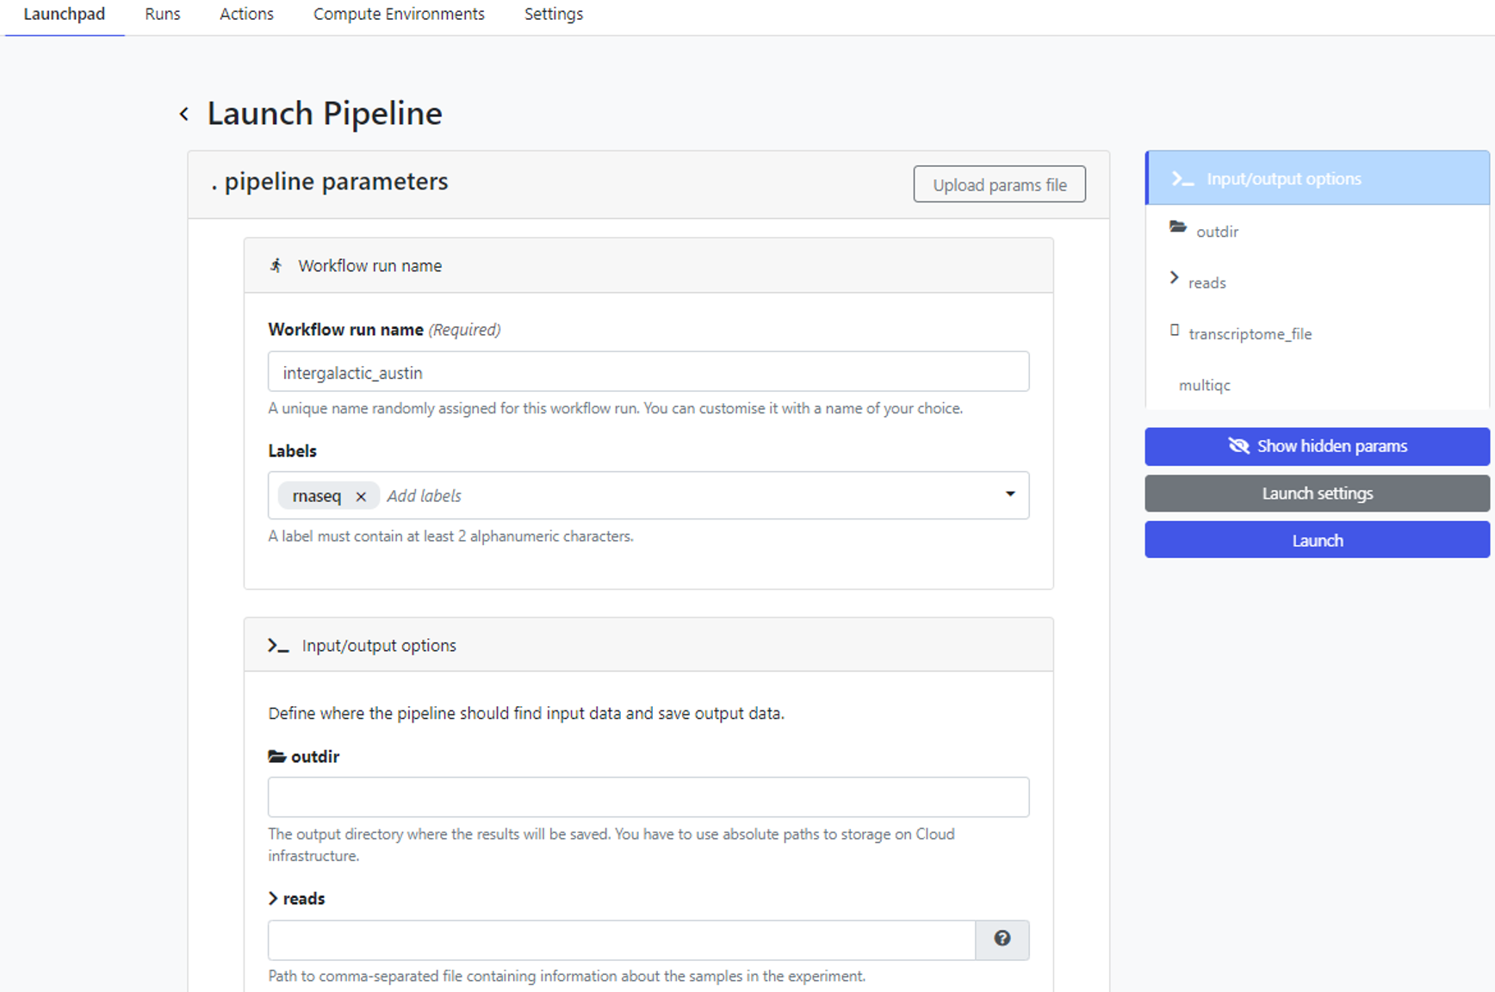Click the file icon beside transcriptome_file
Screen dimensions: 1495x992
pyautogui.click(x=1174, y=331)
